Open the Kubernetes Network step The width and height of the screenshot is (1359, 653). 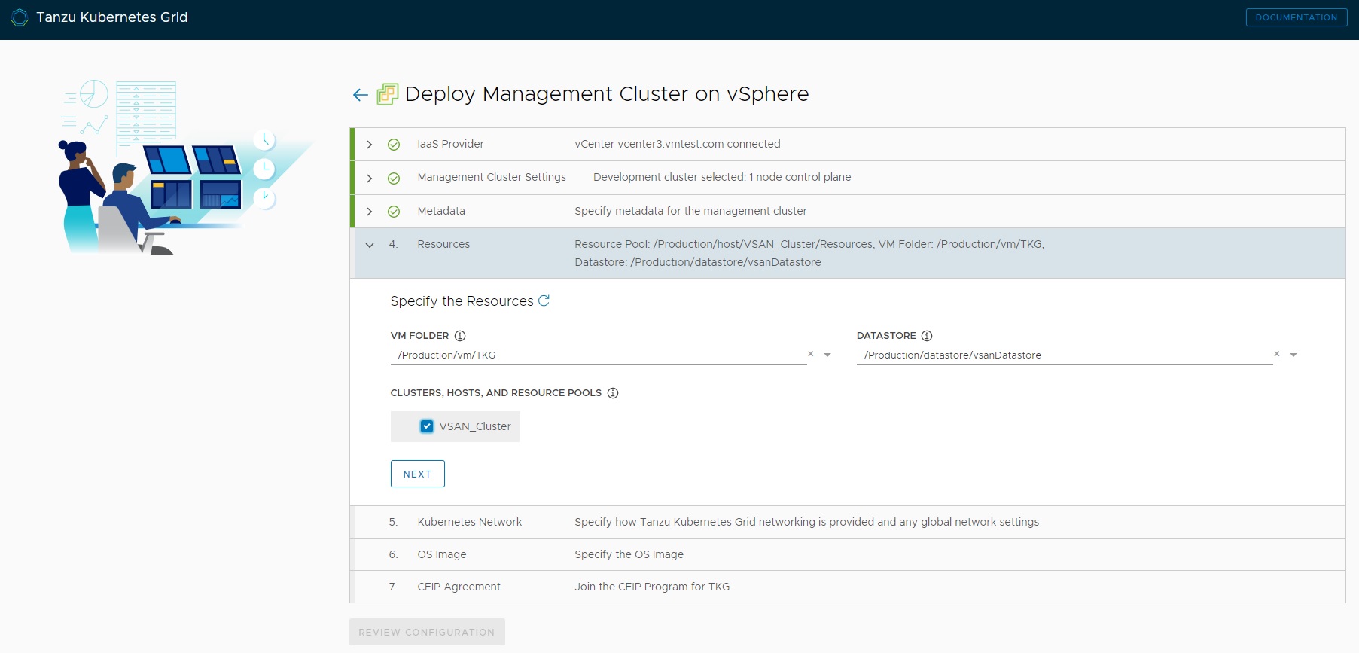click(848, 522)
